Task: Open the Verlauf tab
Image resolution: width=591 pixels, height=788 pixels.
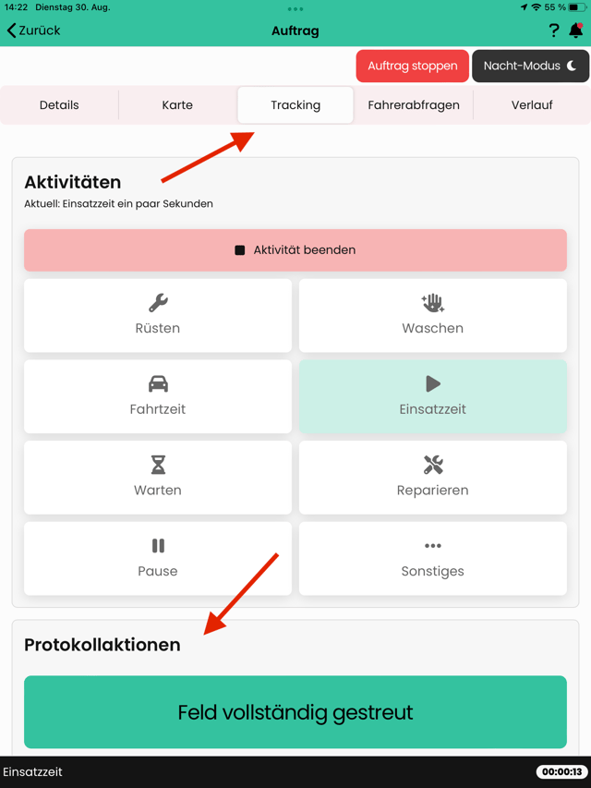Action: click(x=532, y=105)
